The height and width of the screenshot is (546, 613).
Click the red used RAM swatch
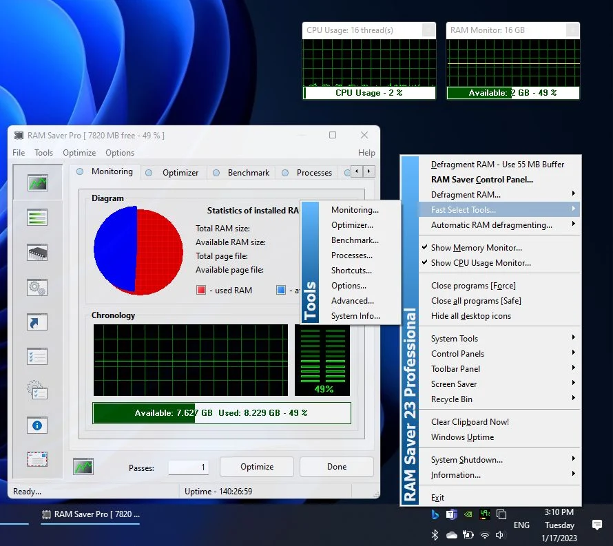coord(201,290)
